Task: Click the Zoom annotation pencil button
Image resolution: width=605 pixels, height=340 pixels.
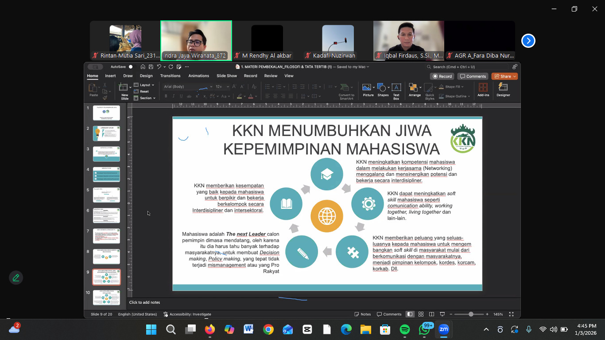Action: pos(16,278)
